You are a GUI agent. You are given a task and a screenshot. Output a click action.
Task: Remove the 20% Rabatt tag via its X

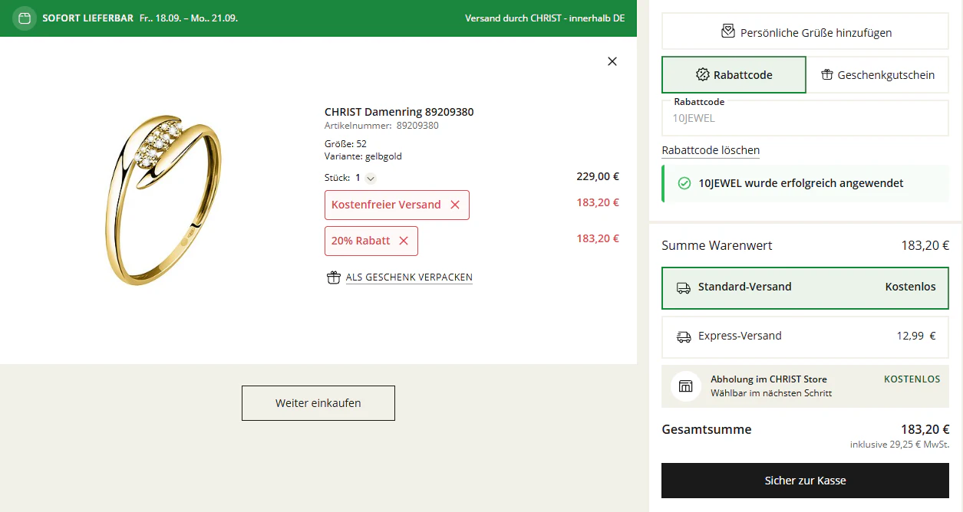point(404,241)
